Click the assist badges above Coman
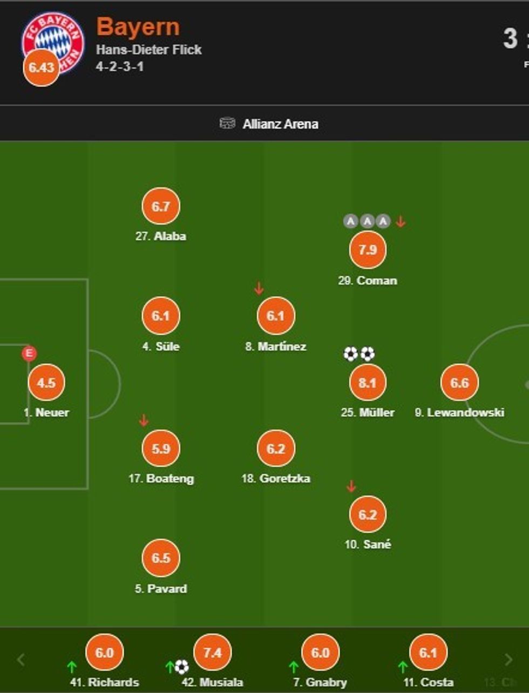 click(367, 221)
